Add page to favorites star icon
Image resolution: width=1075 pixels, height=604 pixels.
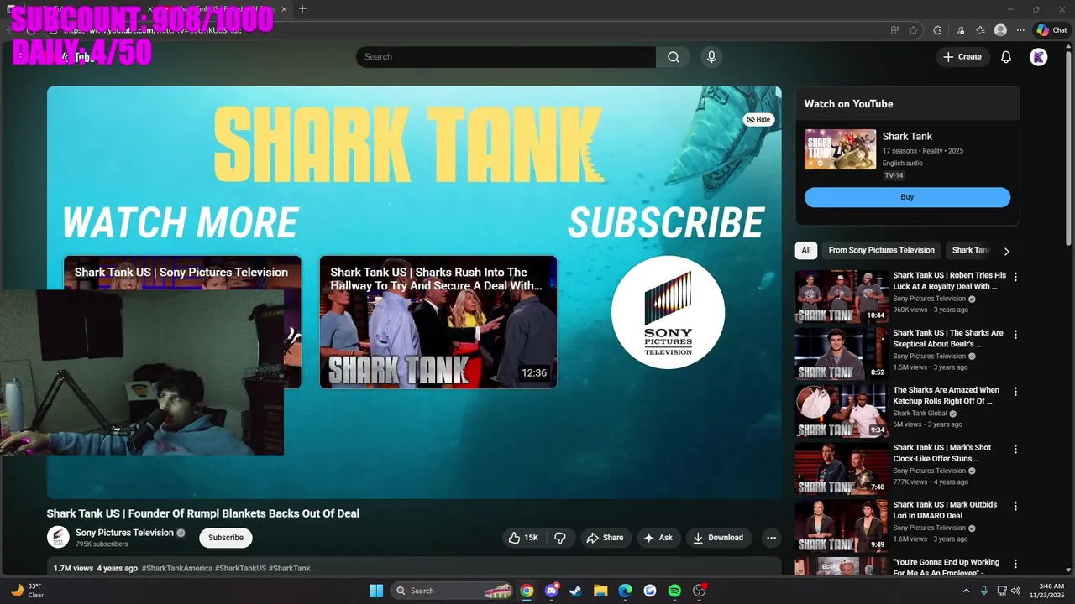tap(913, 30)
